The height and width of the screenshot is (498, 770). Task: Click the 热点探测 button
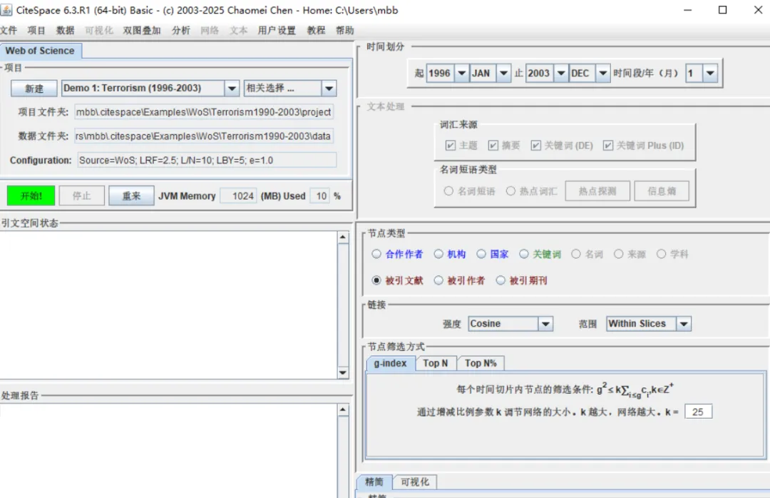pyautogui.click(x=597, y=190)
